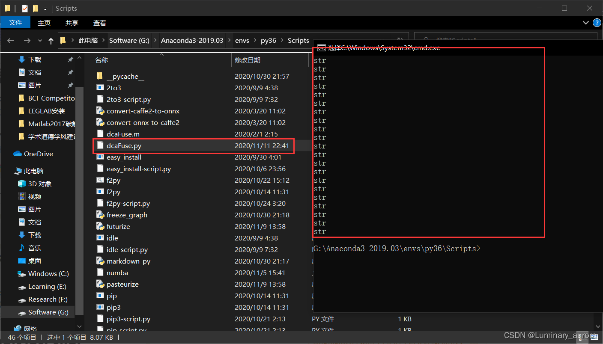Switch to the 查看 ribbon tab
Viewport: 603px width, 344px height.
point(100,23)
